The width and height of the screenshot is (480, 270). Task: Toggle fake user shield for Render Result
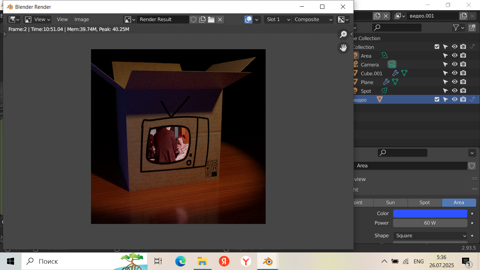tap(193, 20)
